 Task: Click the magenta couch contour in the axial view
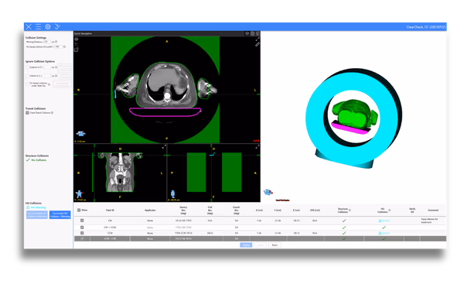(165, 112)
